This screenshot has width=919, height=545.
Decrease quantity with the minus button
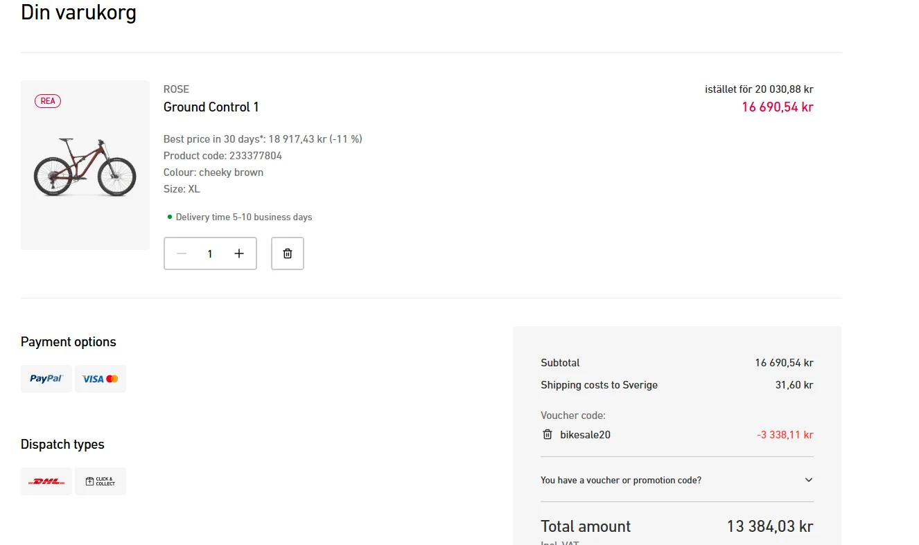182,253
